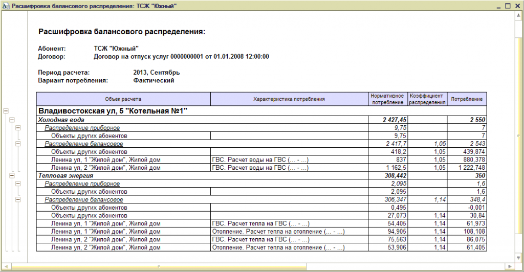Click the value 1 222,748 cell
Screen dimensions: 524x272
point(467,168)
